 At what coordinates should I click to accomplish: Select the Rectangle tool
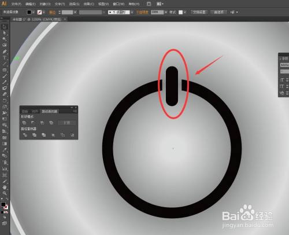pyautogui.click(x=5, y=70)
